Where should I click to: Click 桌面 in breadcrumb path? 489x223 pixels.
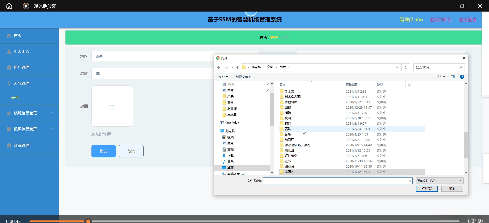click(x=270, y=67)
